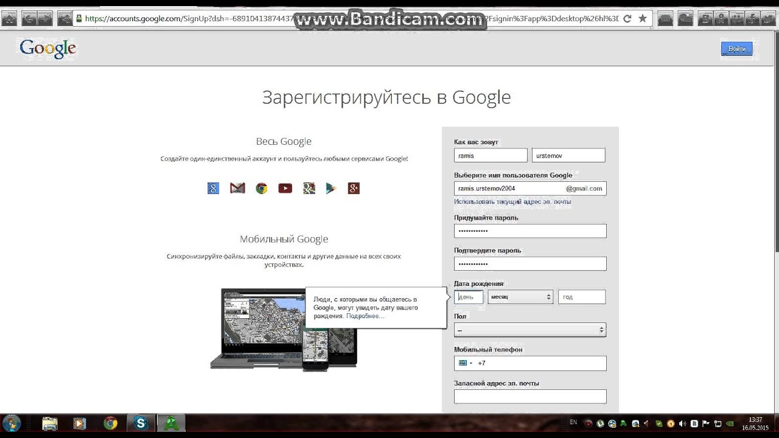
Task: Focus the birth year (год) field
Action: tap(582, 297)
